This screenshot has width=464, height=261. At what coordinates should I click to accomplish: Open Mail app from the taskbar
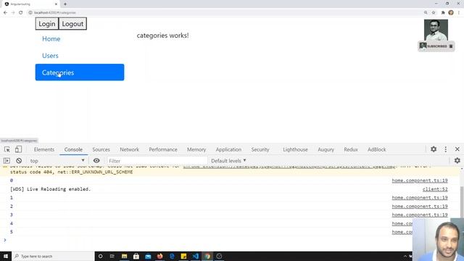(148, 256)
